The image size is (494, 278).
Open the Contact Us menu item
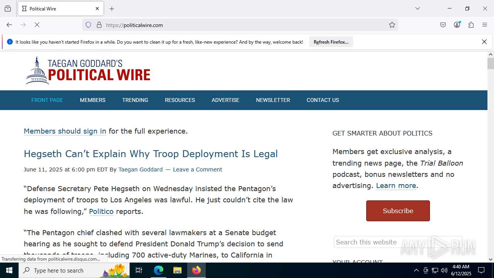coord(323,100)
